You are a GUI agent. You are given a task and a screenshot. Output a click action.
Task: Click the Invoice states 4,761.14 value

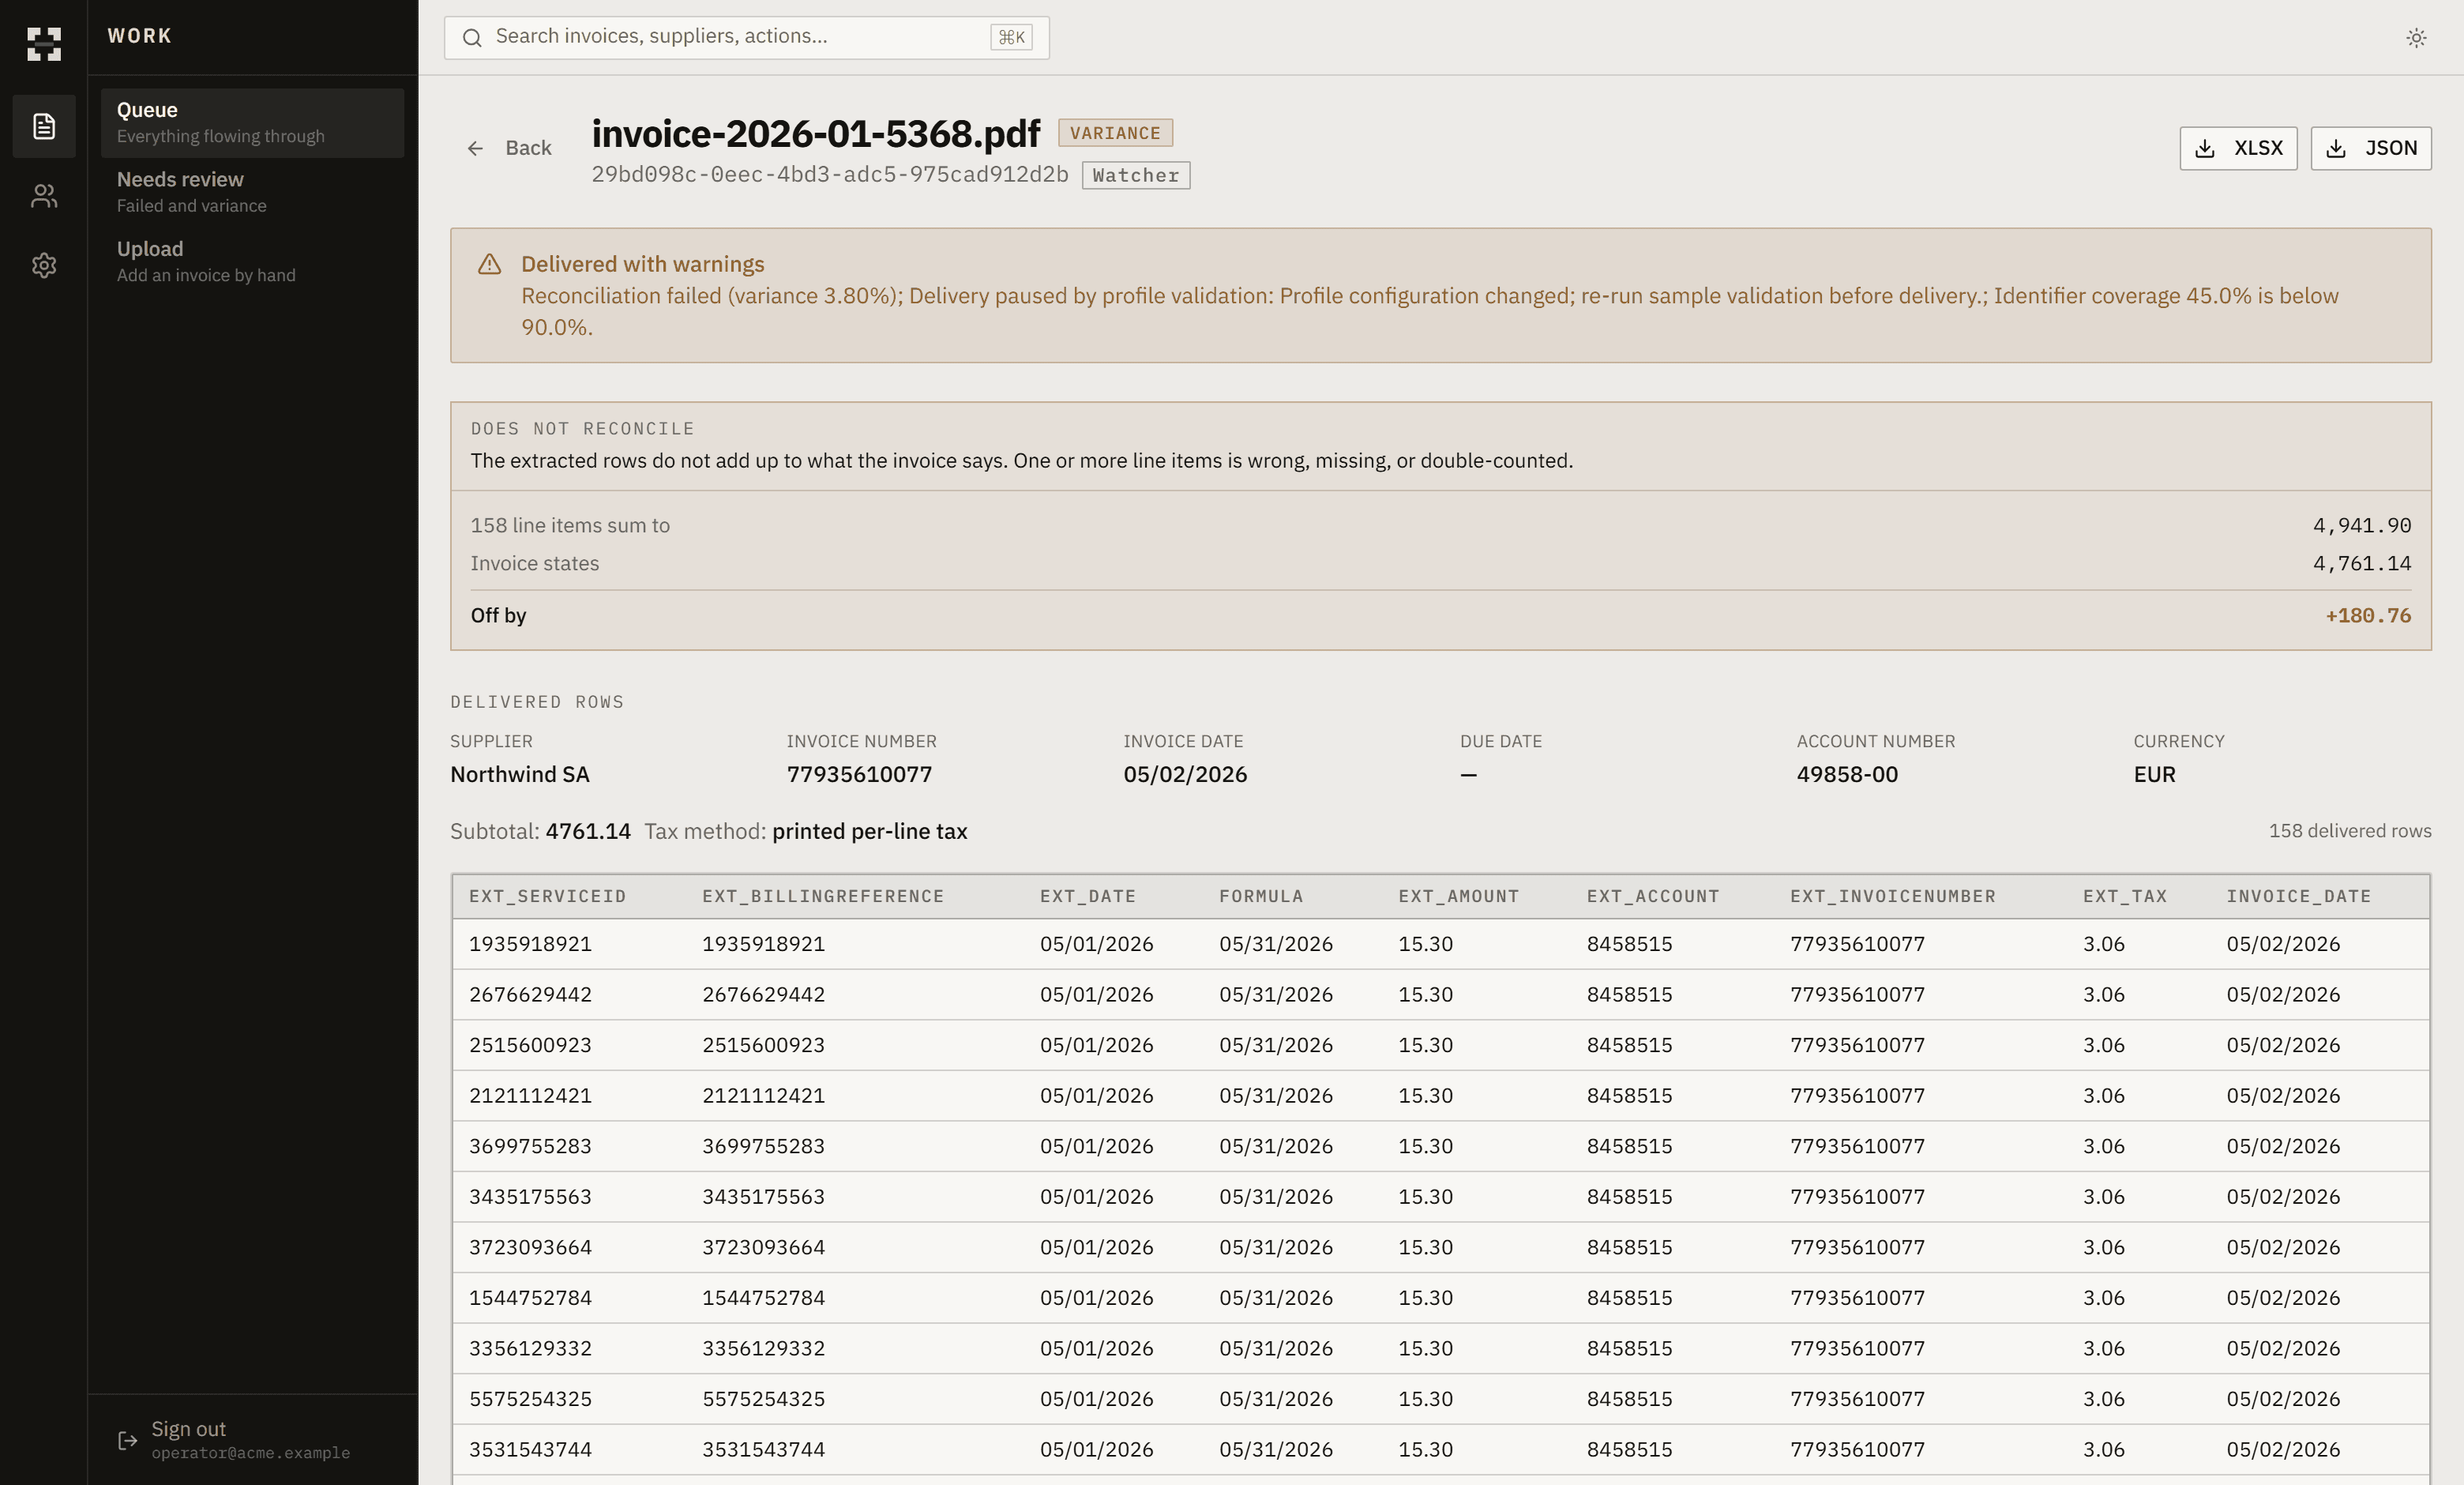2362,563
